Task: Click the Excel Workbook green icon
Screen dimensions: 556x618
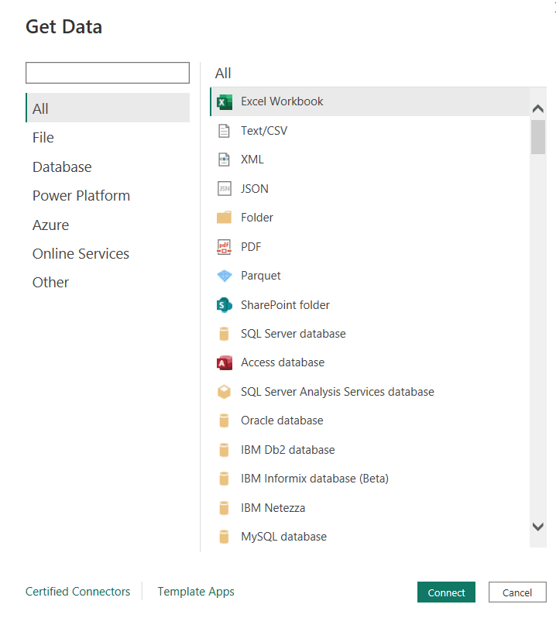Action: (225, 102)
